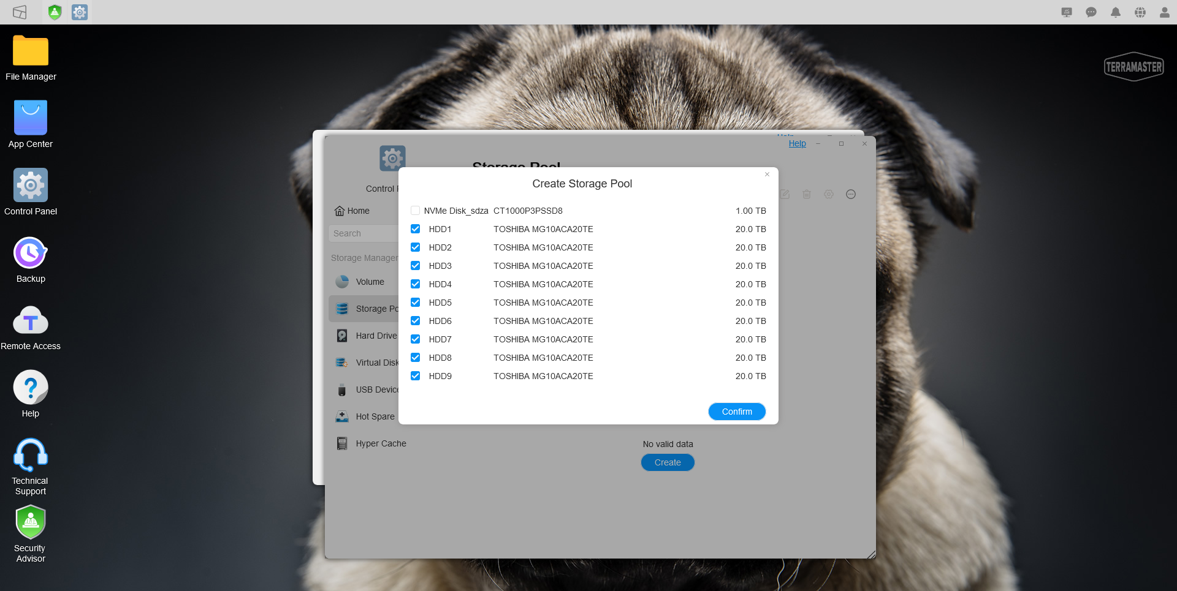The image size is (1177, 591).
Task: Open the more options ellipsis icon
Action: coord(851,194)
